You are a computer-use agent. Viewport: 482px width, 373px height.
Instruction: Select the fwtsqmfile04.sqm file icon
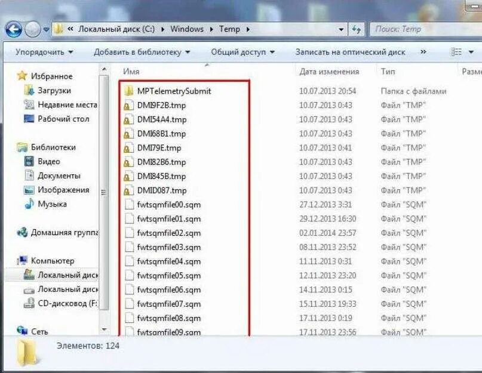coord(130,261)
